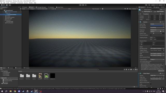Open Chrome from the Windows taskbar
166x93 pixels.
[x=15, y=91]
